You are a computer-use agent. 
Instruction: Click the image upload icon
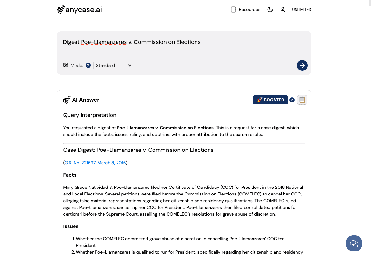coord(66,65)
